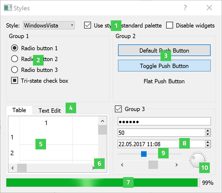Screen dimensions: 222x193
Task: Uncheck the Group 3 checkbox
Action: click(x=118, y=109)
